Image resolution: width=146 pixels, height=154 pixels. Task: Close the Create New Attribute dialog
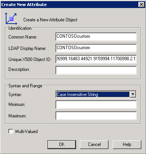coord(141,5)
